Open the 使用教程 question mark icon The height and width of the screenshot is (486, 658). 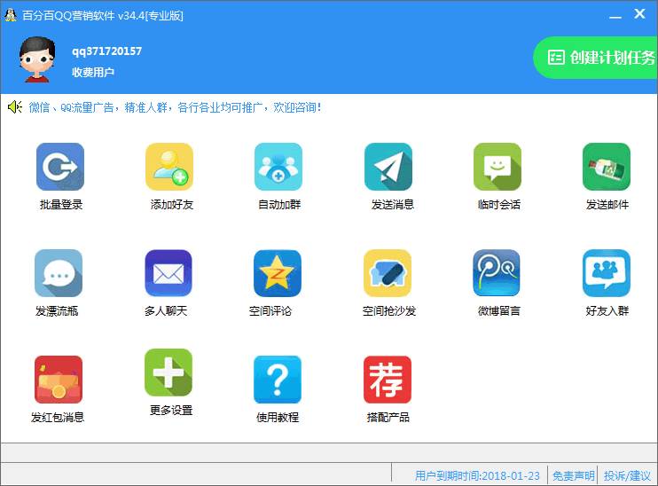point(278,380)
